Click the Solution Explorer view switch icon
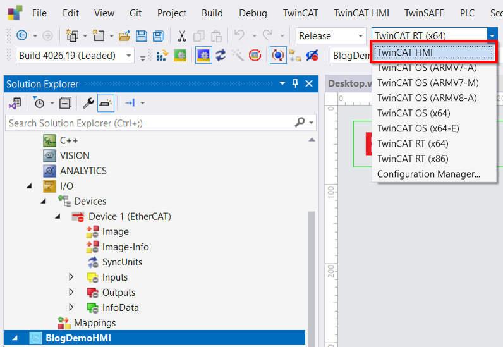 click(x=15, y=103)
